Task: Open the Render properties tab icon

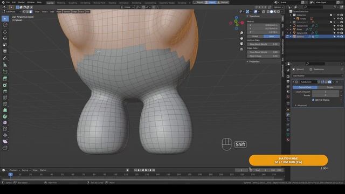Action: [288, 77]
